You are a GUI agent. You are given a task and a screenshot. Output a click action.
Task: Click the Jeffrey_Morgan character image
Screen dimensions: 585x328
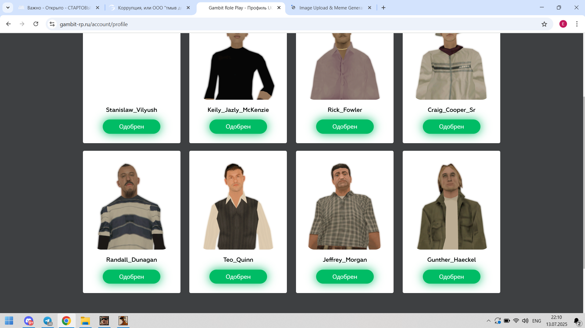point(345,206)
